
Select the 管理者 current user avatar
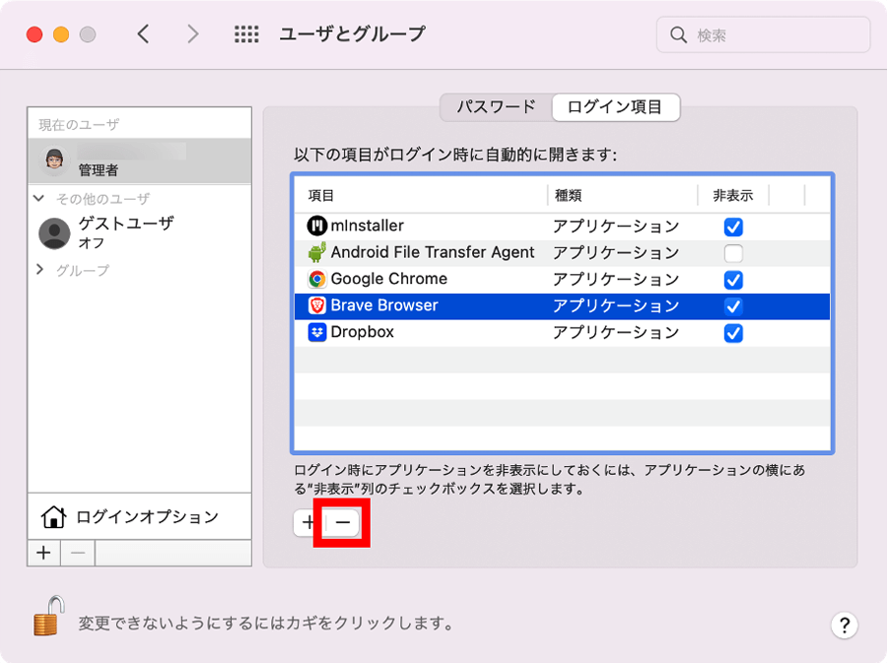(54, 160)
